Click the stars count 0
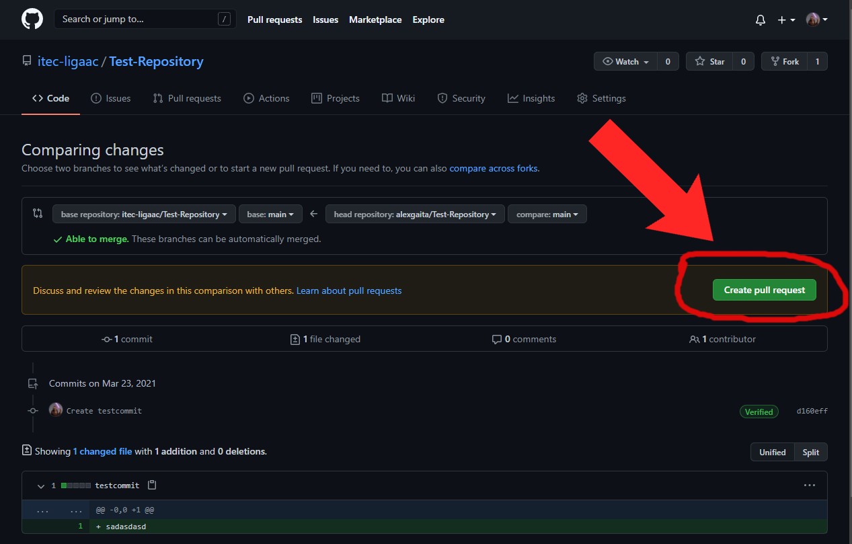Screen dimensions: 852x544 (x=743, y=61)
